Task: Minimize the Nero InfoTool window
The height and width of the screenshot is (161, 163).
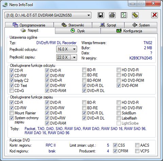Action: click(x=132, y=3)
